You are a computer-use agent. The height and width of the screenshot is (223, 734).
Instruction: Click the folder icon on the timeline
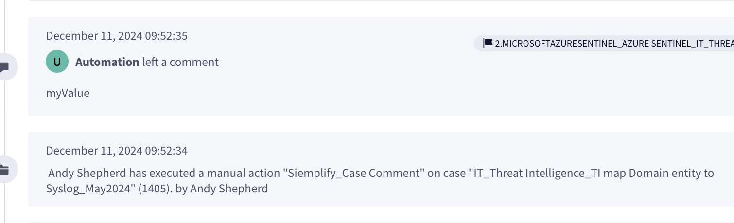tap(4, 170)
